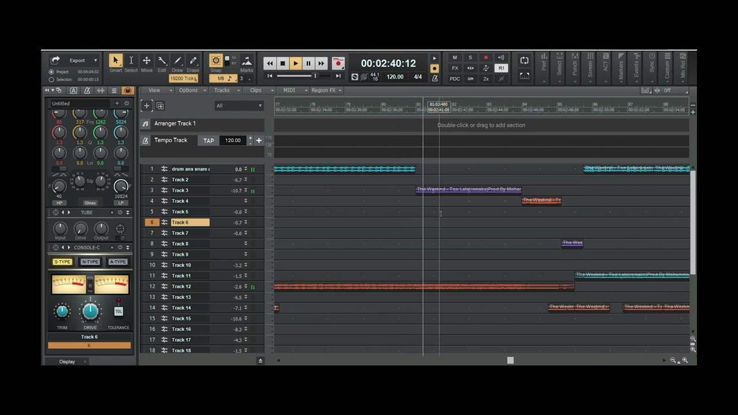
Task: Click the set loop points to selection icon
Action: tap(524, 76)
